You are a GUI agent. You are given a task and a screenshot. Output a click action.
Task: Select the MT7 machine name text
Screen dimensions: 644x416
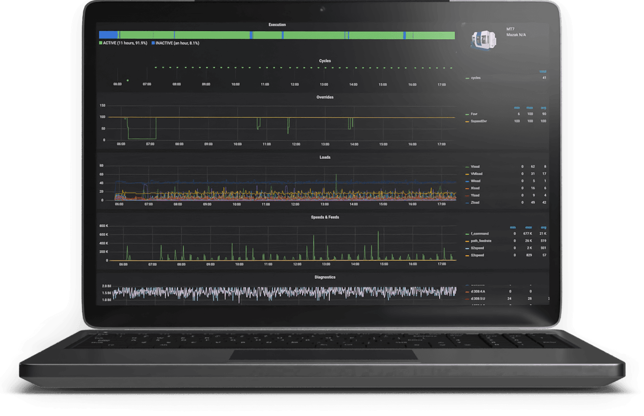(x=510, y=29)
